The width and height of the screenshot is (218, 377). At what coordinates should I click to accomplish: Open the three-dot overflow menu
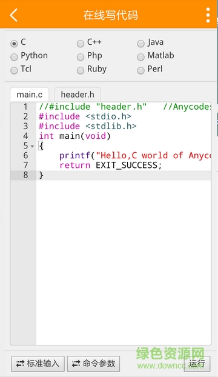point(208,15)
